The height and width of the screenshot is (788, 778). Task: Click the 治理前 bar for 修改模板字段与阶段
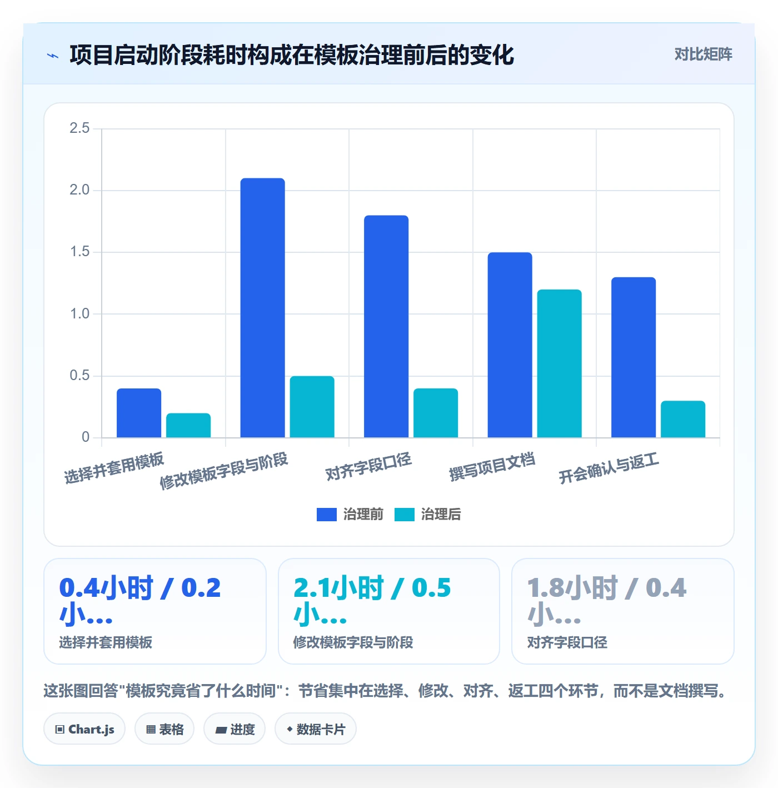pos(263,308)
